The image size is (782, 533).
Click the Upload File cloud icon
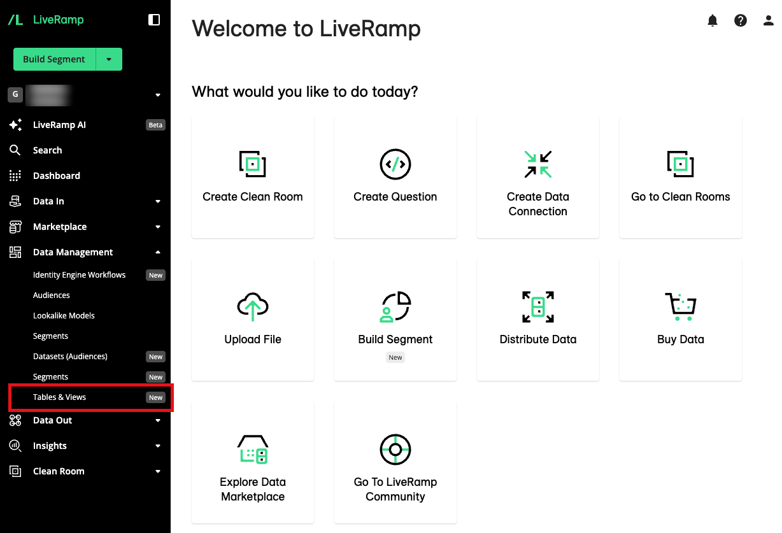[x=252, y=306]
